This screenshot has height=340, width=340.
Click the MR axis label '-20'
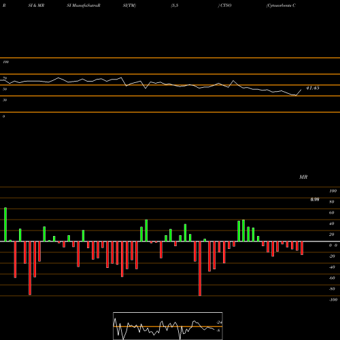tap(332, 256)
